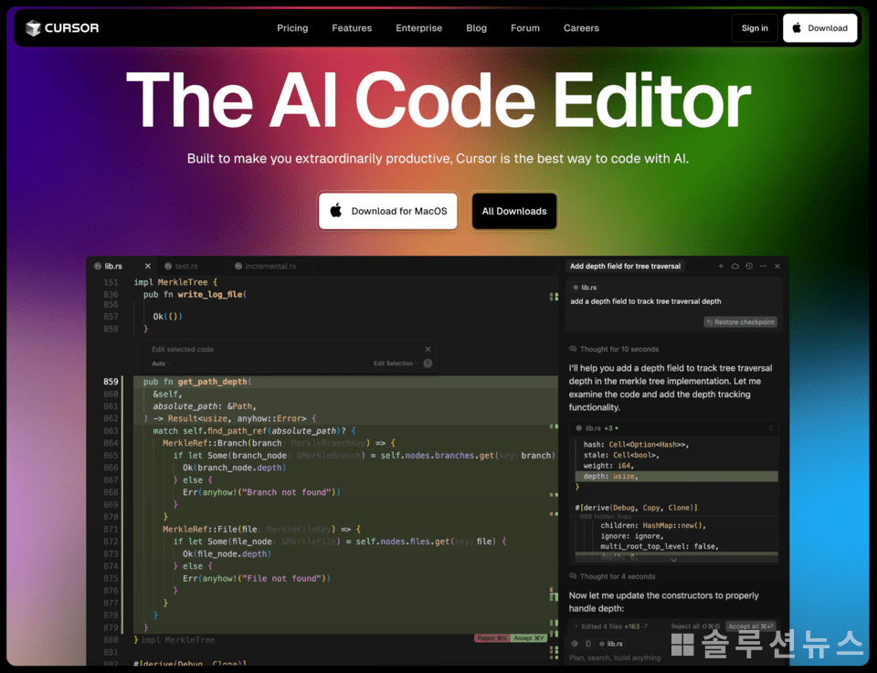
Task: Click 'pub fn write_log_file(' on line 836
Action: 195,295
